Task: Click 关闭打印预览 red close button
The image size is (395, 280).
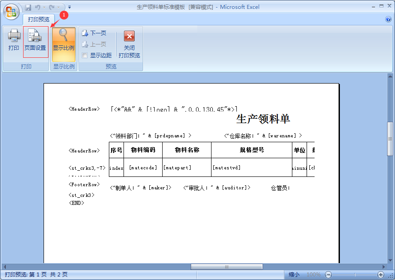Action: pyautogui.click(x=129, y=44)
